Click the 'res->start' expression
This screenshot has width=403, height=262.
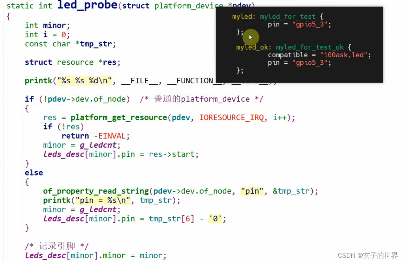[172, 154]
